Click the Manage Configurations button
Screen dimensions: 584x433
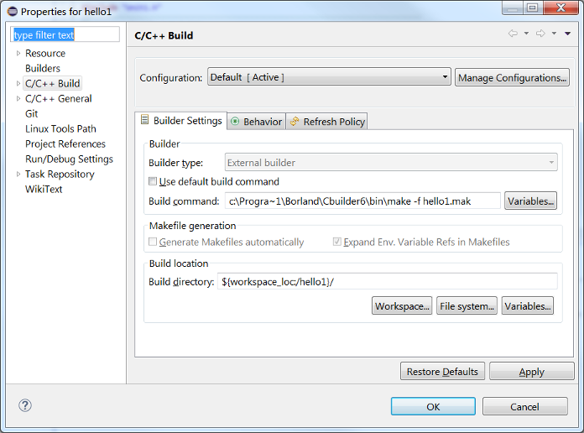[512, 77]
